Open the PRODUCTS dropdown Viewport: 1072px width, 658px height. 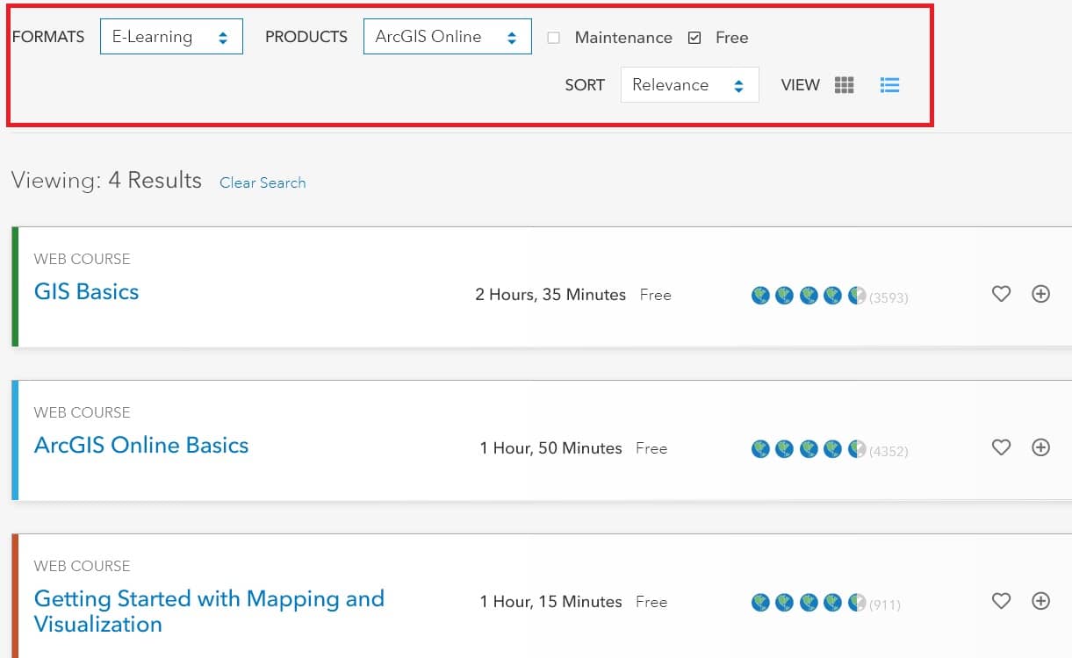(x=448, y=36)
